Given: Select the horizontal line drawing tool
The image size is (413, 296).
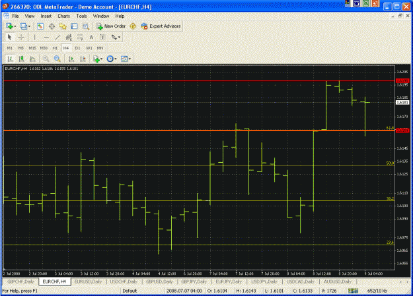Looking at the screenshot, I should click(46, 38).
